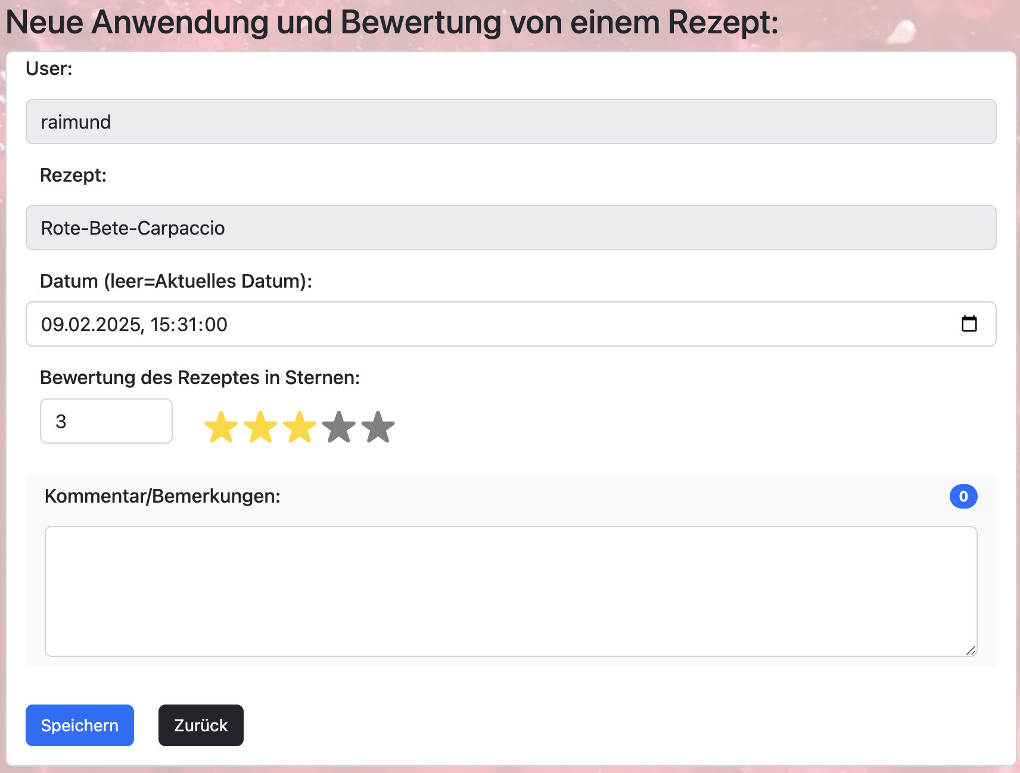Click the Speichern button
This screenshot has width=1020, height=773.
click(x=80, y=725)
